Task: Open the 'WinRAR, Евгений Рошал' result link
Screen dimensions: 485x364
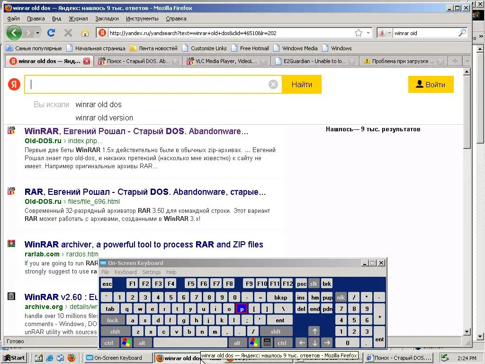Action: tap(136, 131)
